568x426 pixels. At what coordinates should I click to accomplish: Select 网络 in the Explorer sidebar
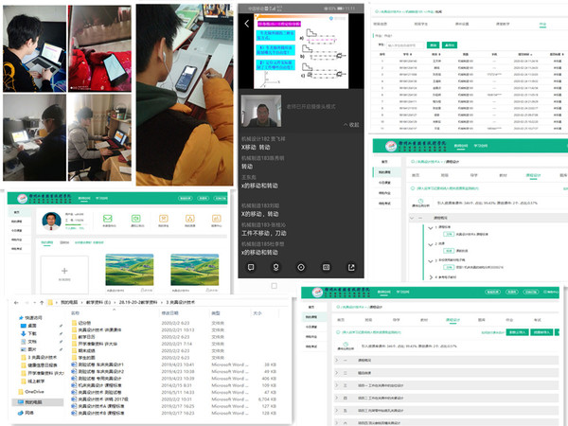28,413
